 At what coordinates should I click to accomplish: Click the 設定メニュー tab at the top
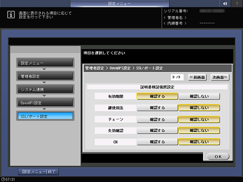point(119,3)
